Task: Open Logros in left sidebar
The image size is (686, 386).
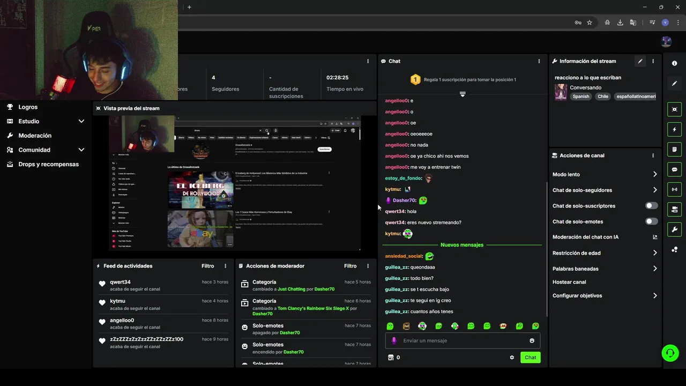Action: coord(28,107)
